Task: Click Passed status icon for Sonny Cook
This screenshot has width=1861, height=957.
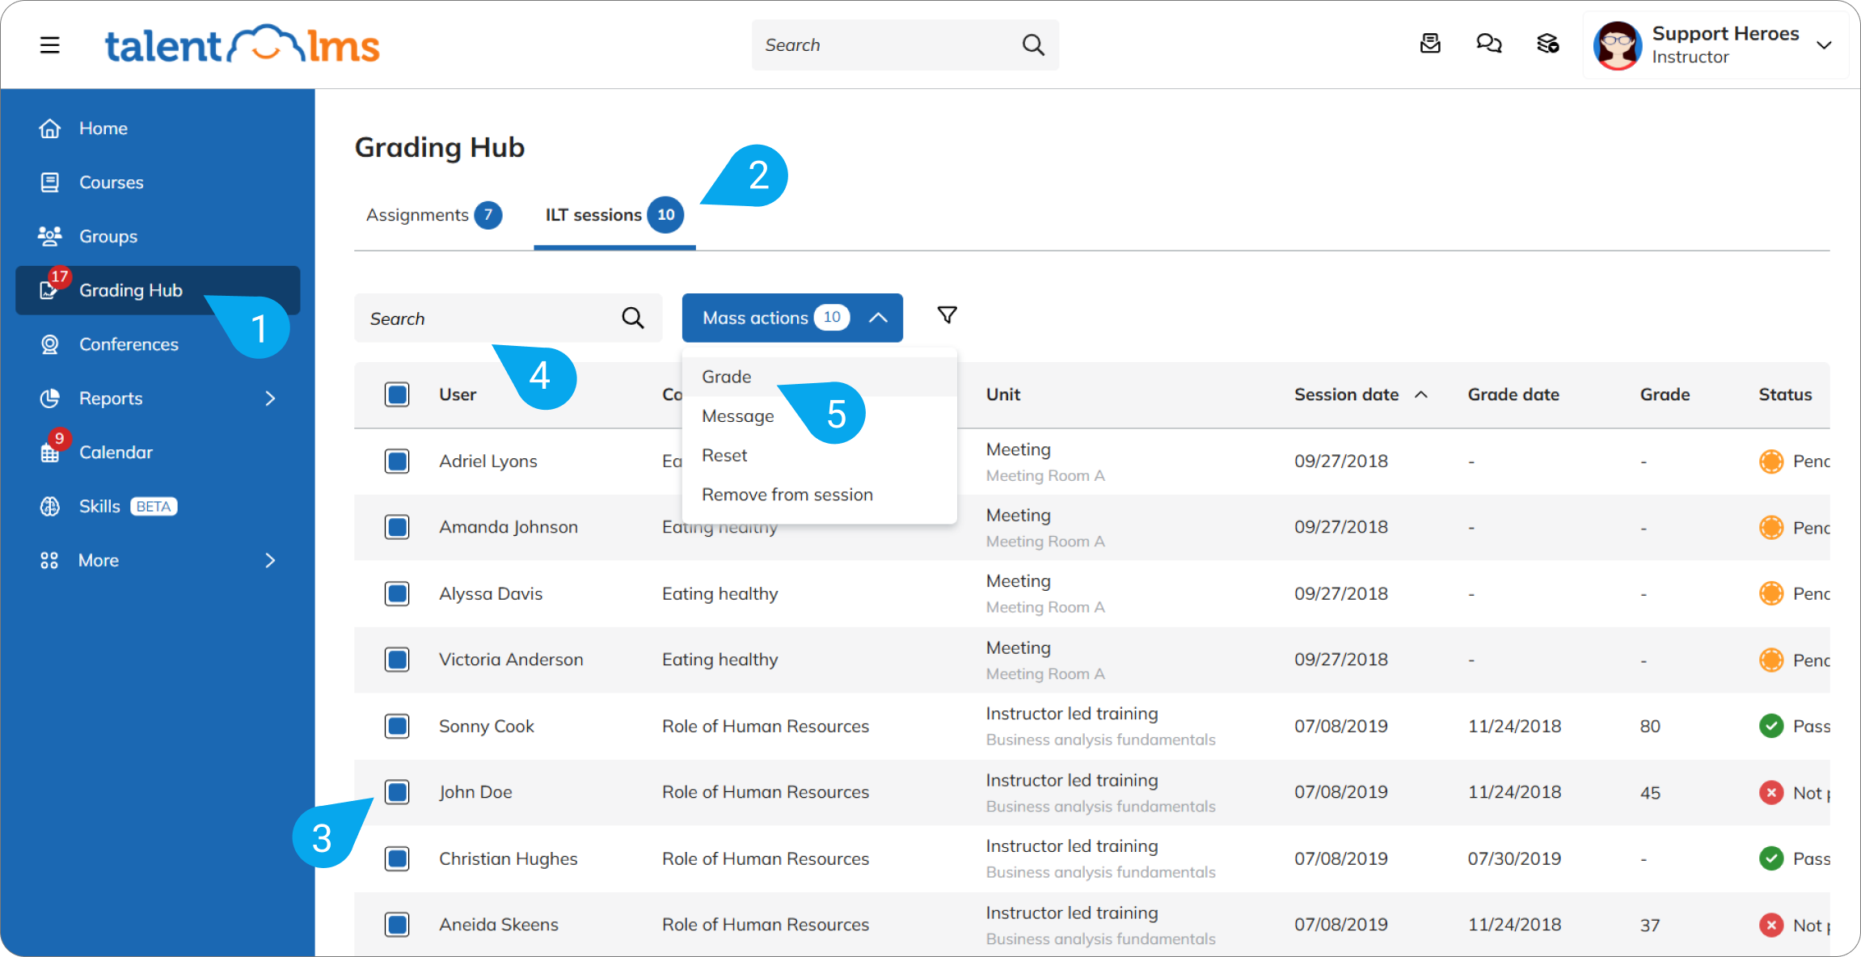Action: point(1771,726)
